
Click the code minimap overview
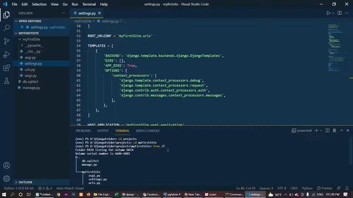[x=337, y=48]
